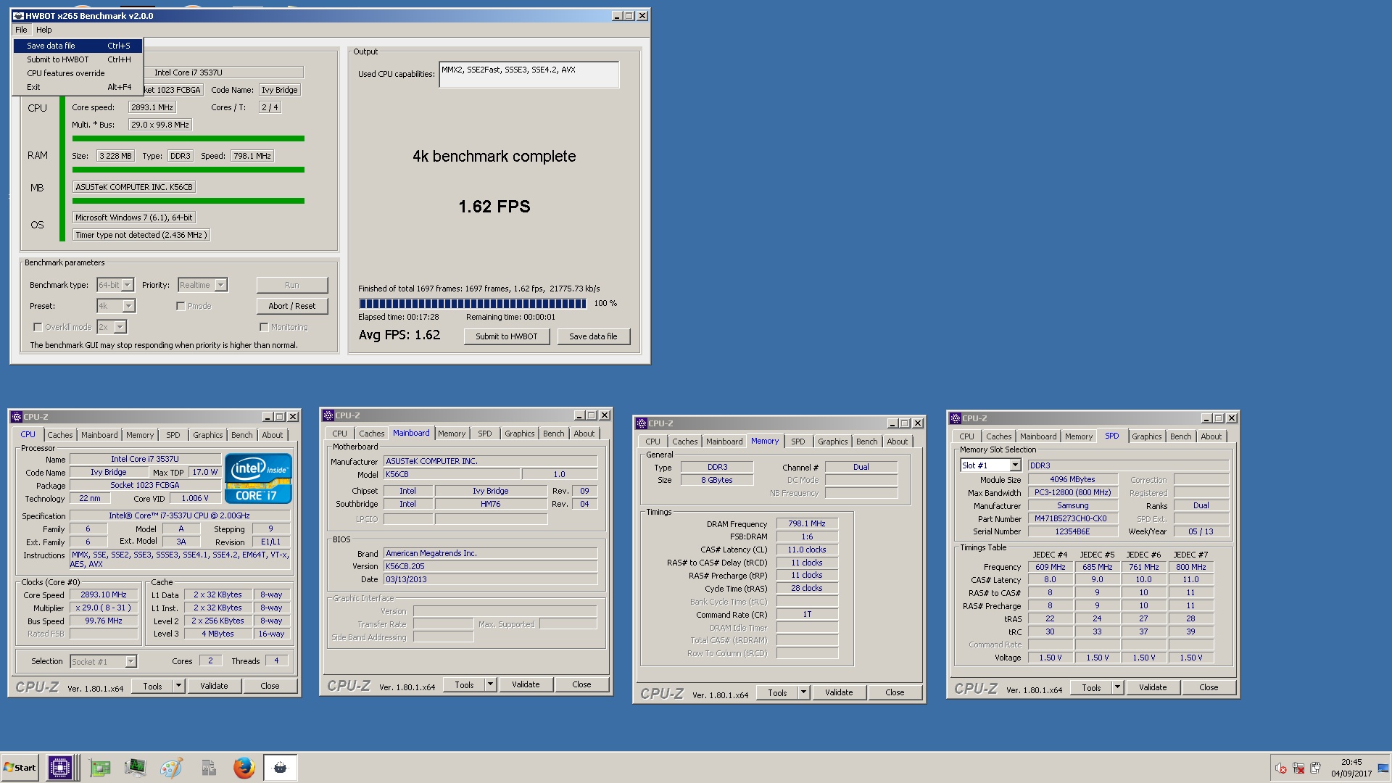
Task: Click the Part Number M471B5273CH0-CK0 field
Action: [1072, 519]
